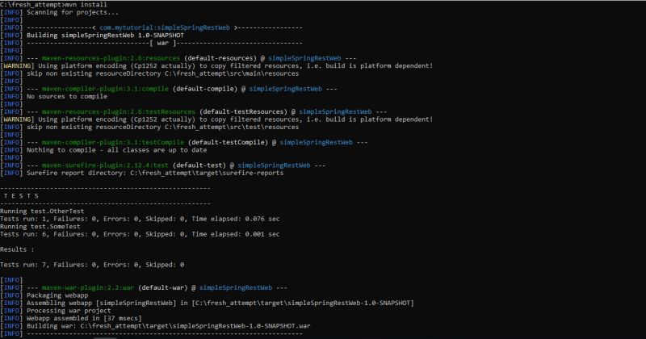Click the 'T E S T S' heading
This screenshot has height=339, width=646.
click(21, 196)
